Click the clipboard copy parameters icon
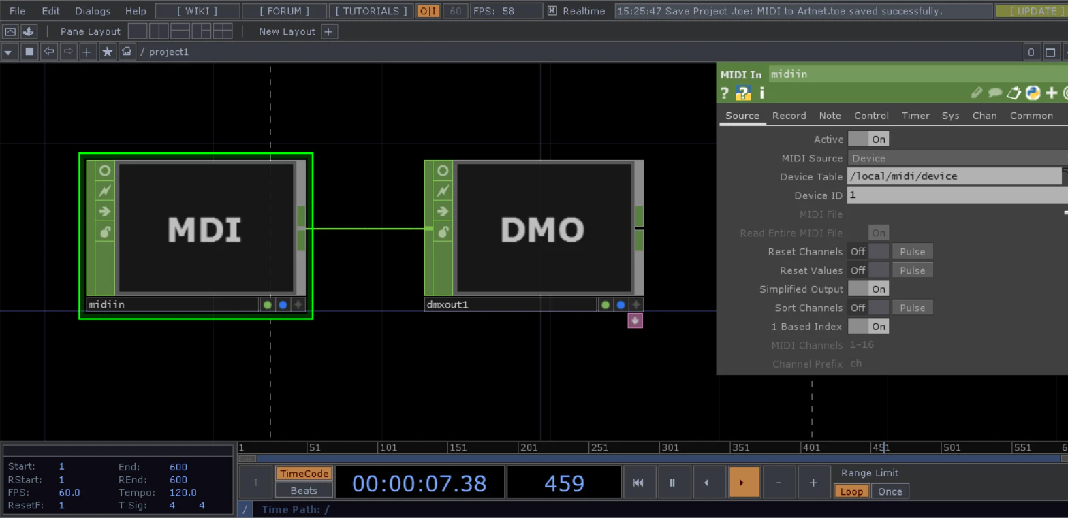 coord(1014,93)
